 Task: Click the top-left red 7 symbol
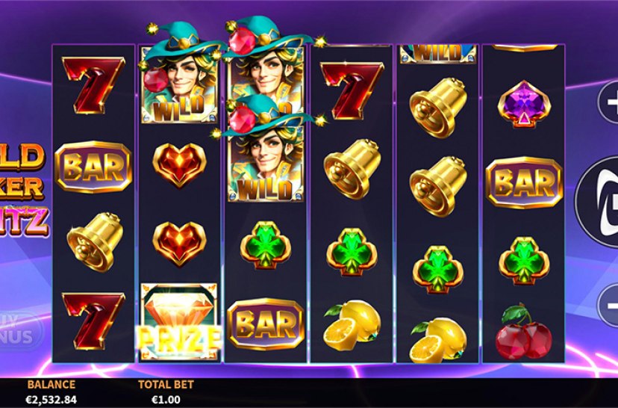93,84
